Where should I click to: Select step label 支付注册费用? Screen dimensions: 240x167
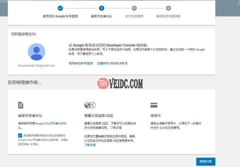click(x=134, y=16)
